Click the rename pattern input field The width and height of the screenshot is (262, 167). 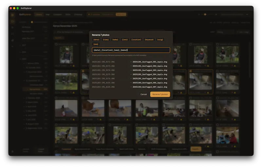[131, 50]
